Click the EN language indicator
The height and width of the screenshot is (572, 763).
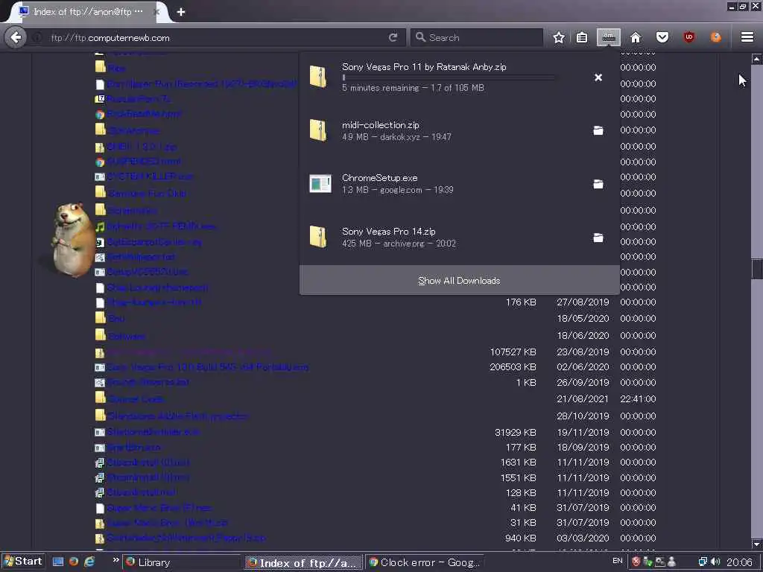(x=617, y=561)
